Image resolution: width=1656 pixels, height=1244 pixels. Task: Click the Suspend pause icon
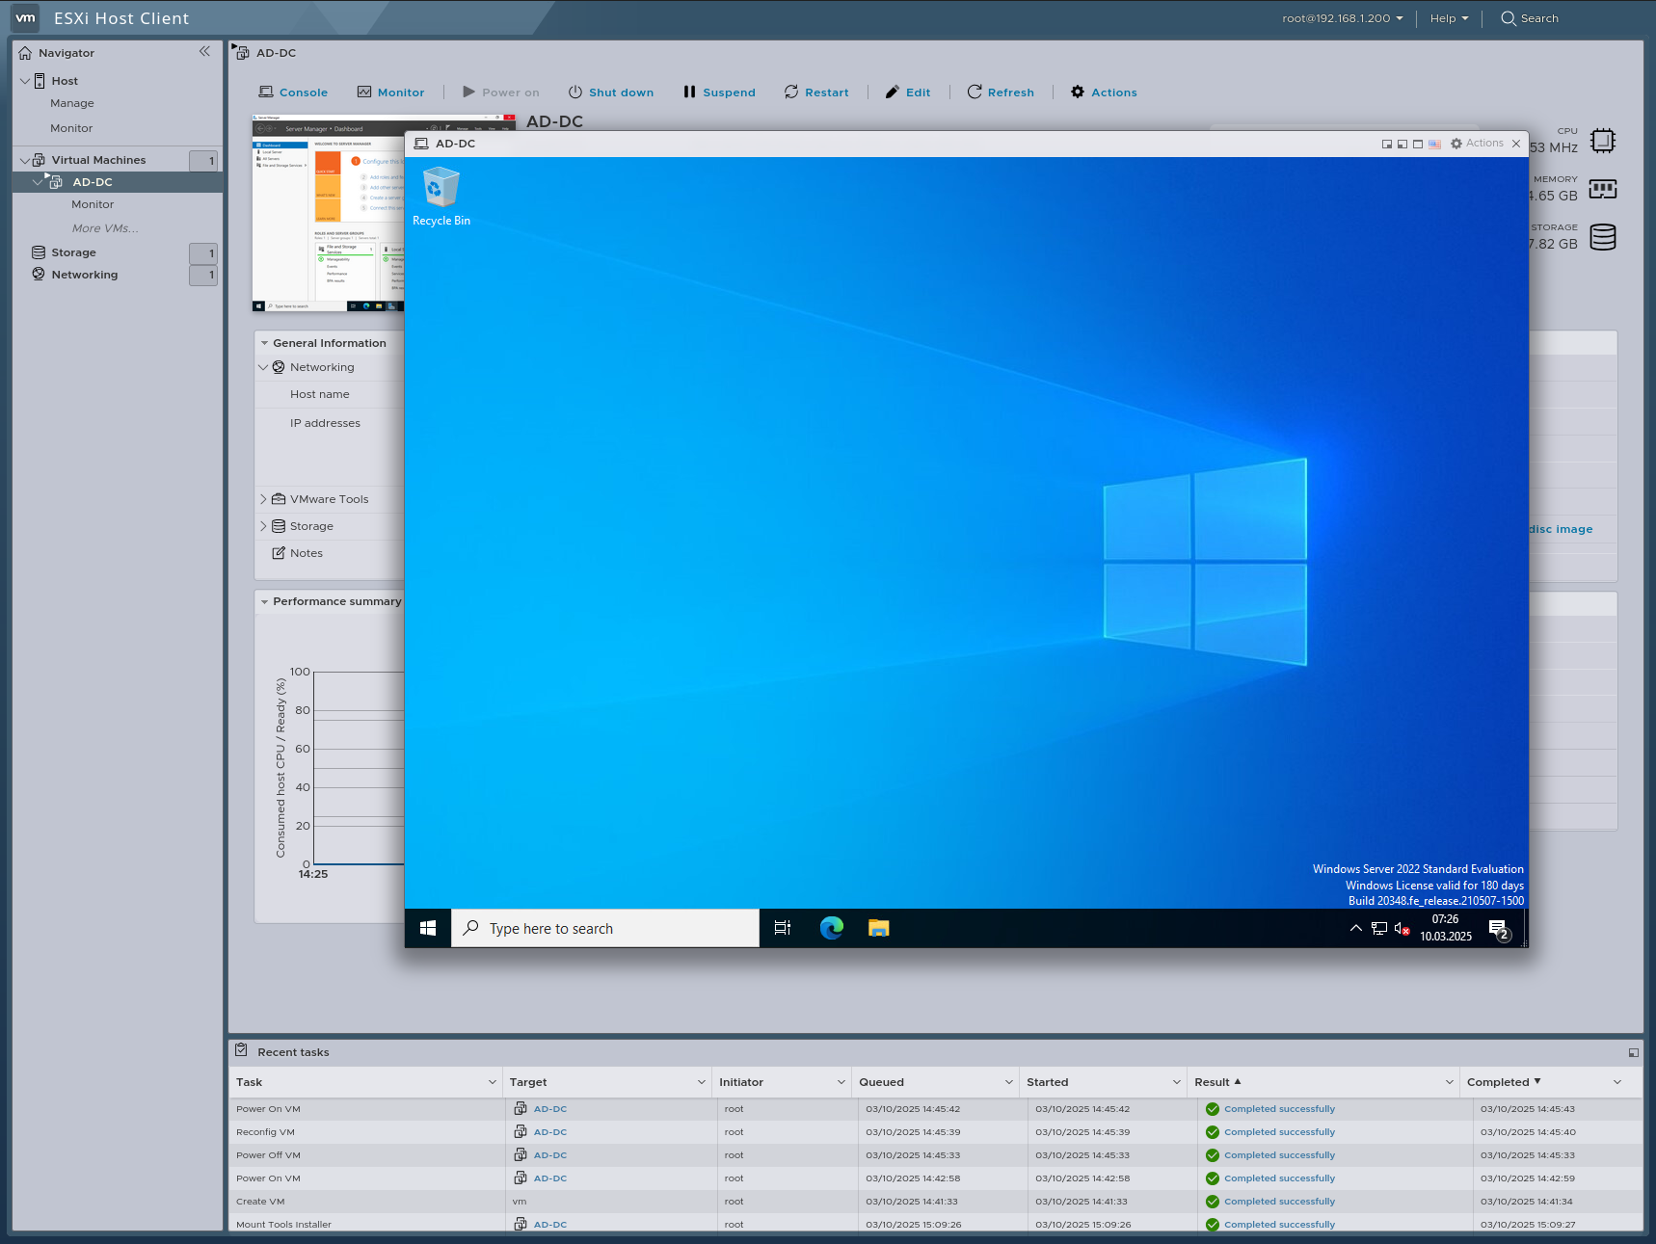[689, 92]
